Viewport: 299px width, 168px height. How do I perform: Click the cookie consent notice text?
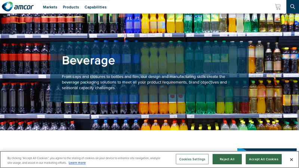point(84,161)
